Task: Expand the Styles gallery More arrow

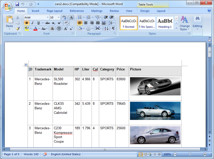Action: pos(177,28)
